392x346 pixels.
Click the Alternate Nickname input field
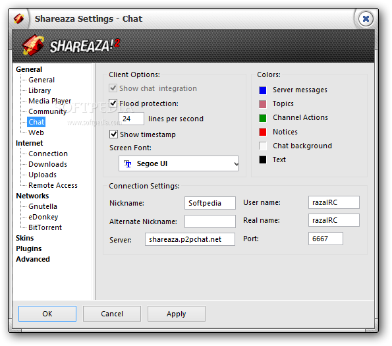click(210, 221)
